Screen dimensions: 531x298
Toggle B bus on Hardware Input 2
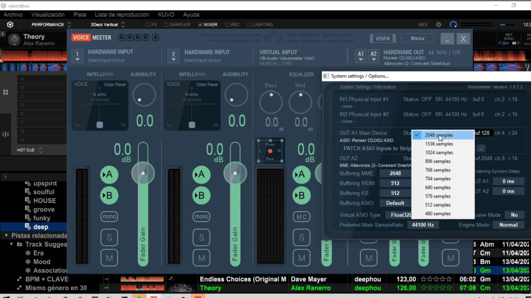click(x=201, y=196)
